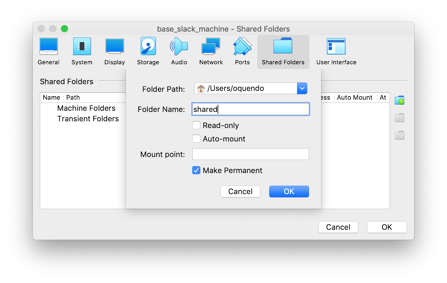447x283 pixels.
Task: Click the home icon in Folder Path
Action: click(201, 88)
